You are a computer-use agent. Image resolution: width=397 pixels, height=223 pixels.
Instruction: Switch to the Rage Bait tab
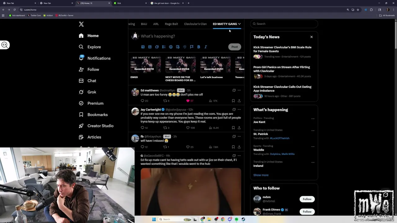click(x=171, y=24)
